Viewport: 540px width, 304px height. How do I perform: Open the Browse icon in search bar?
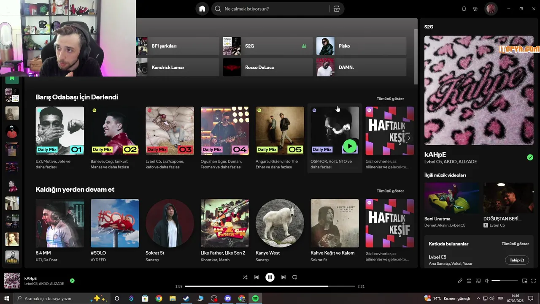click(337, 9)
